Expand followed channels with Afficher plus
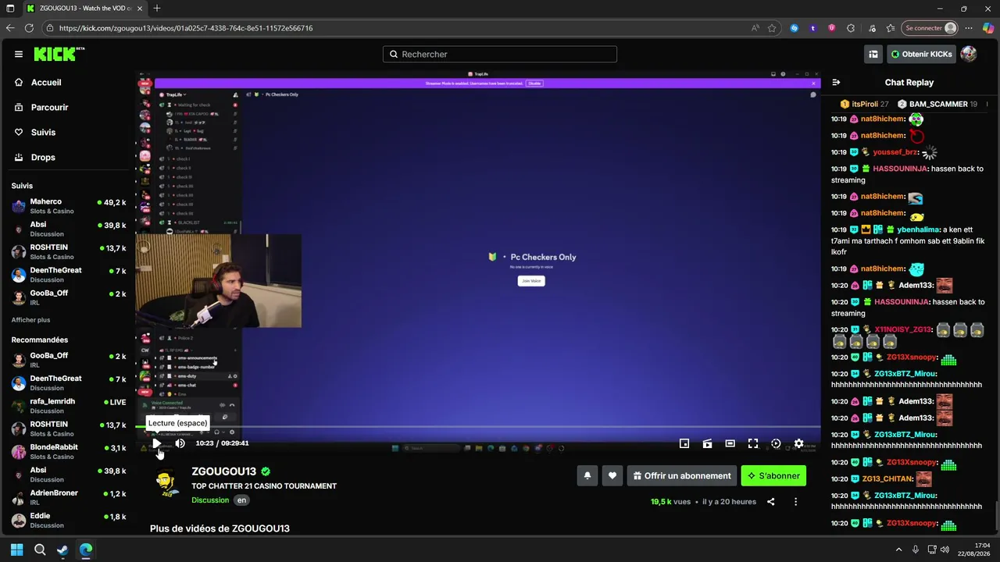 30,320
